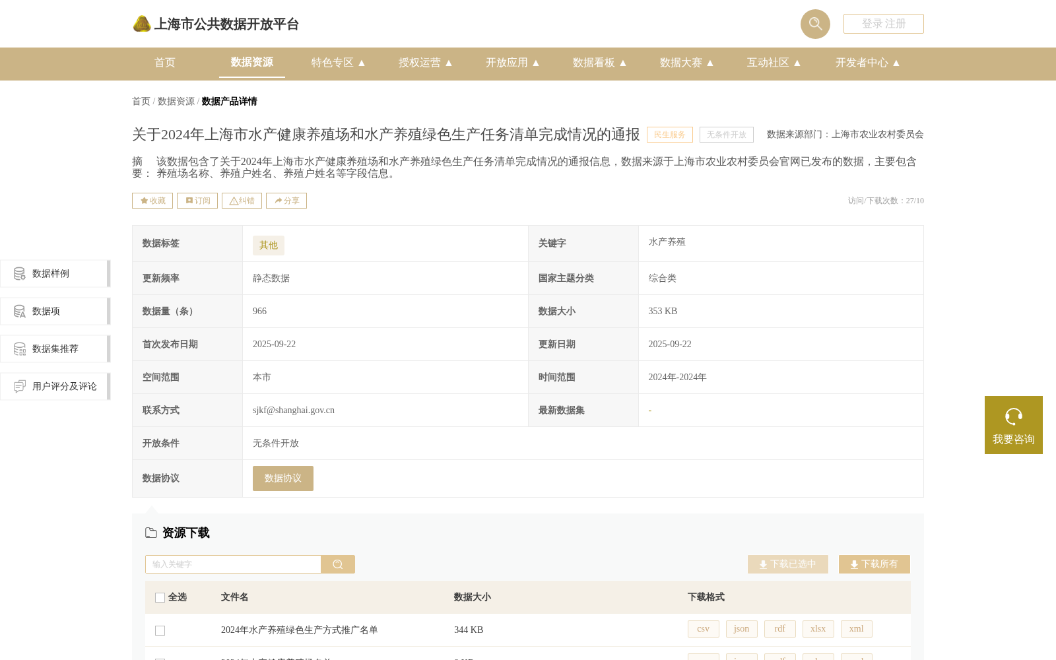Viewport: 1056px width, 660px height.
Task: Click the 我要咨询 headset icon
Action: click(1014, 416)
